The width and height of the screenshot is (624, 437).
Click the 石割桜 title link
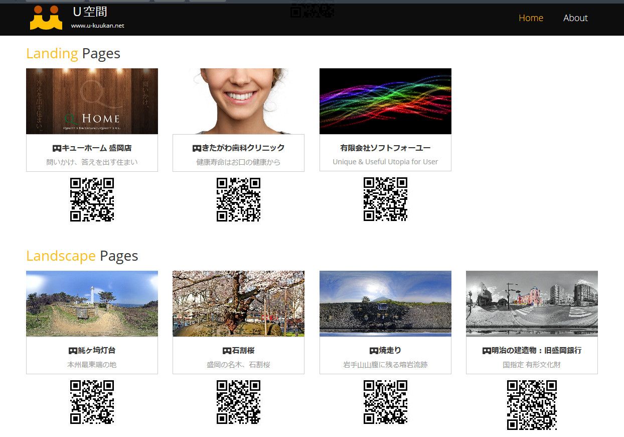pos(243,350)
